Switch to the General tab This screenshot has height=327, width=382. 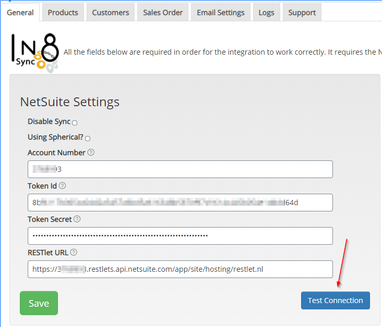pos(20,12)
